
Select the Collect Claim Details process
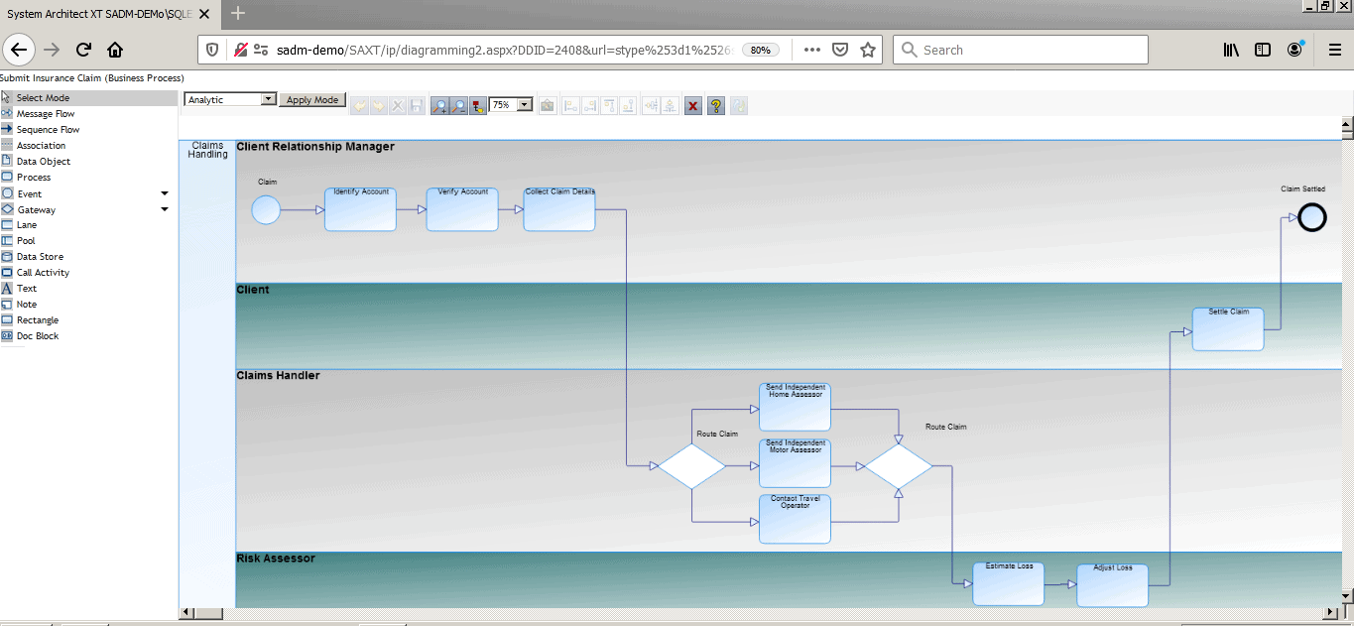[559, 209]
